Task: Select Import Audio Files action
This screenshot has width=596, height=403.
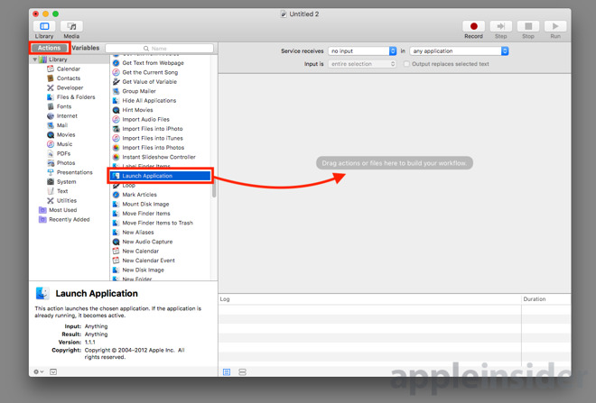Action: point(145,120)
